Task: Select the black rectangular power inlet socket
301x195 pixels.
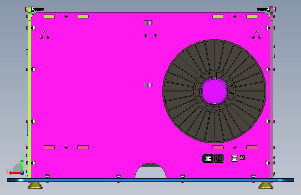Action: [208, 159]
